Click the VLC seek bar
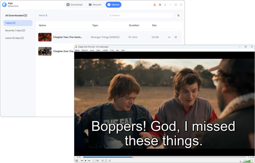Image resolution: width=255 pixels, height=163 pixels. (164, 157)
